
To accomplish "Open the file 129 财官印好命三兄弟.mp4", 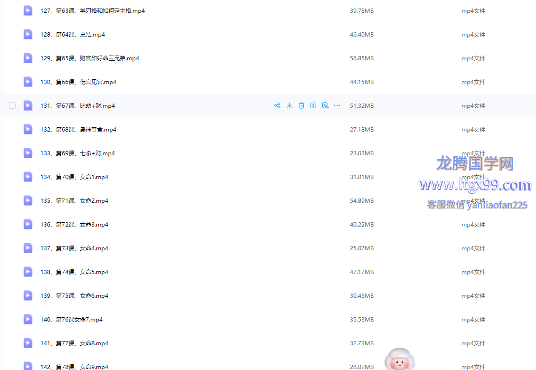I will pos(90,58).
